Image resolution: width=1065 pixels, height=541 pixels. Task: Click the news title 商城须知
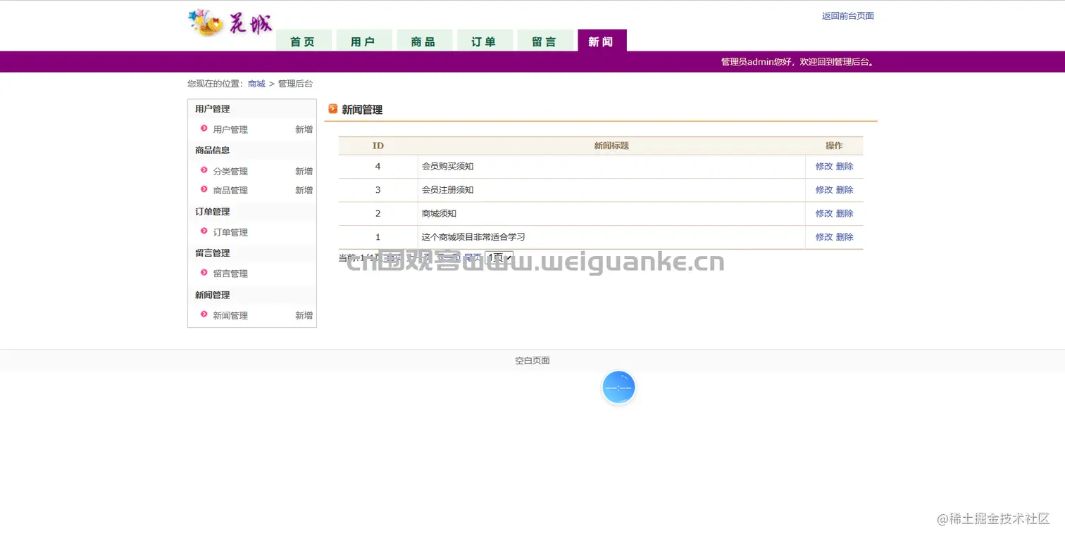[x=439, y=213]
